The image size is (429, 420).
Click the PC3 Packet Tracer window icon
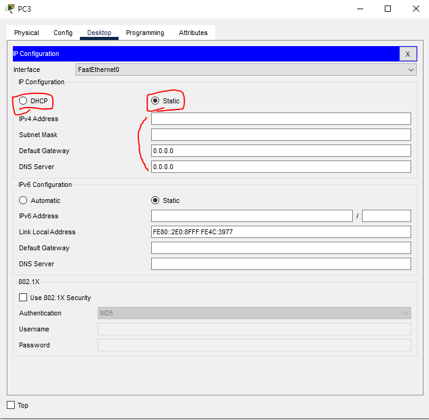[10, 9]
